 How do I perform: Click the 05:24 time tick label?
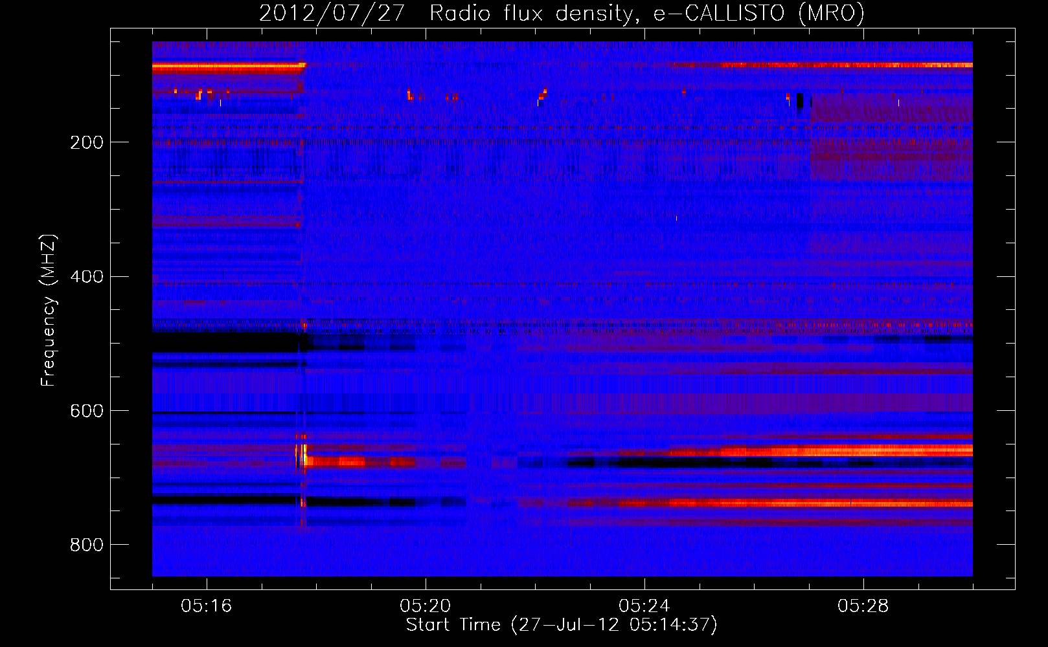644,606
